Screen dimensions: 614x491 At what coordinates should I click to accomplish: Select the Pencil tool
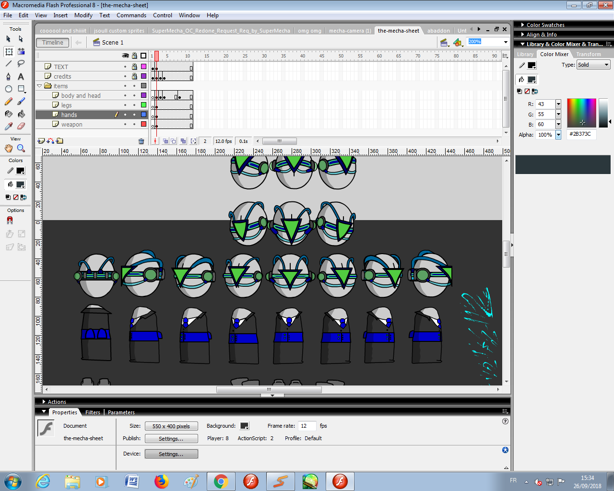click(x=9, y=101)
